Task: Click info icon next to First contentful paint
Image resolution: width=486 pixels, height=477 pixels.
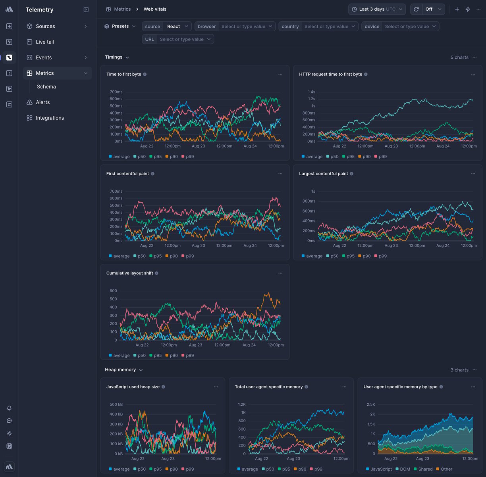Action: (153, 174)
